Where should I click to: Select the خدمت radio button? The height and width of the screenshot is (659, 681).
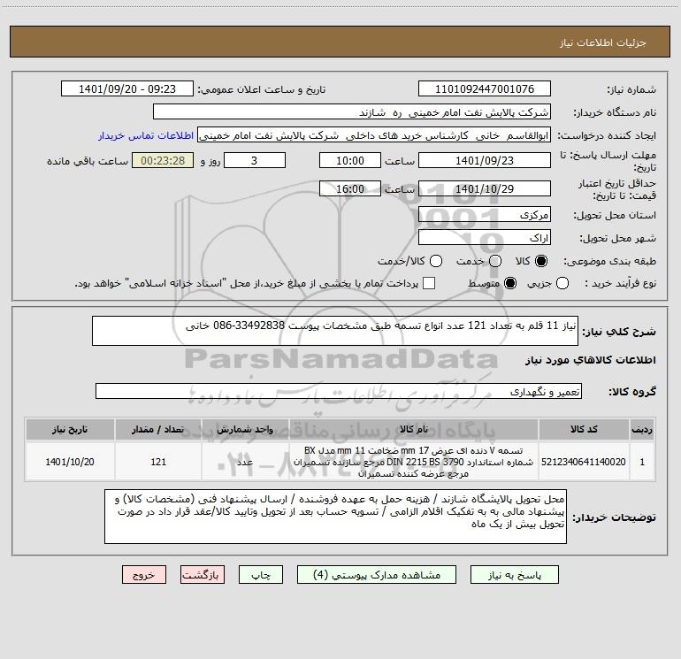tap(495, 261)
